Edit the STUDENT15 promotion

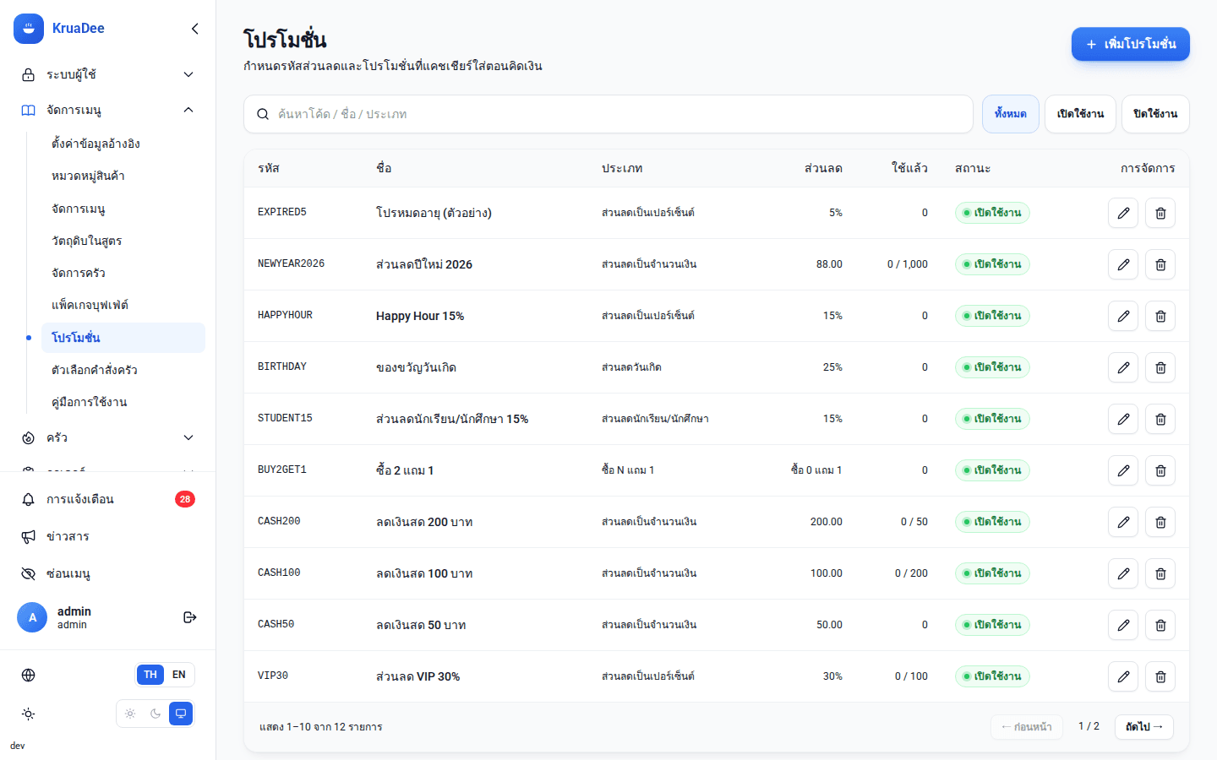pos(1123,419)
